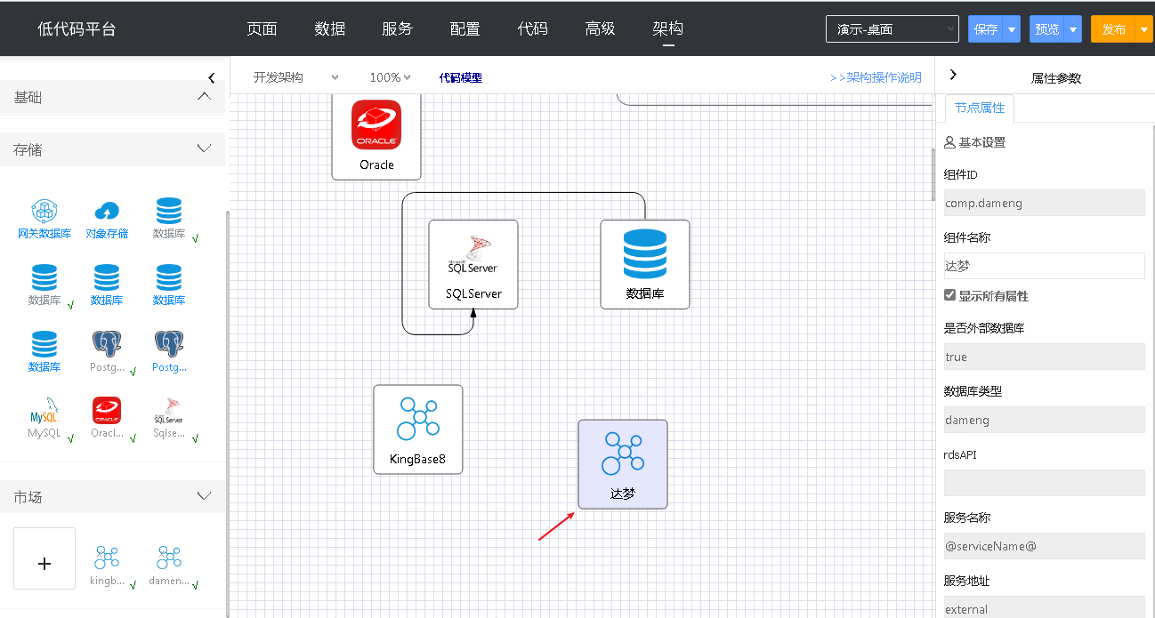Screen dimensions: 1155x618
Task: Click the 数据库类型 field
Action: [x=1045, y=420]
